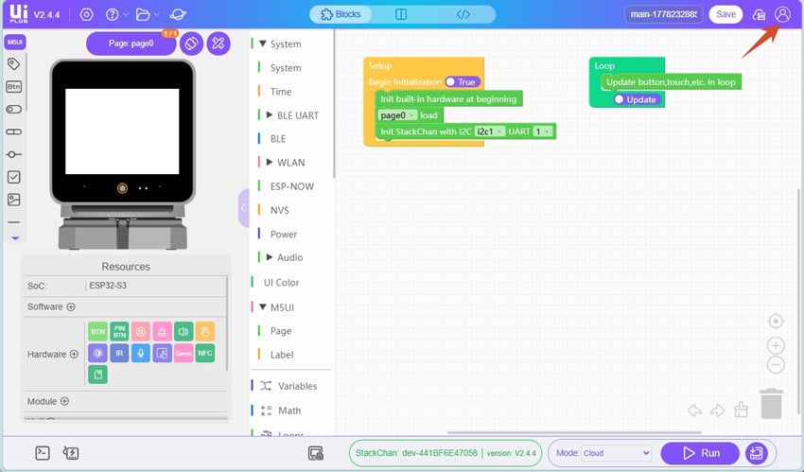
Task: Pick the checkbox widget in sidebar
Action: click(x=14, y=177)
